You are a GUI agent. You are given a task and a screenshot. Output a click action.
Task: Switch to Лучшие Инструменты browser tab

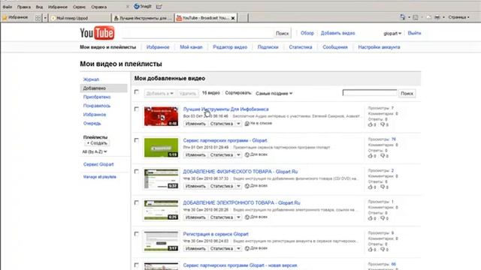point(142,18)
